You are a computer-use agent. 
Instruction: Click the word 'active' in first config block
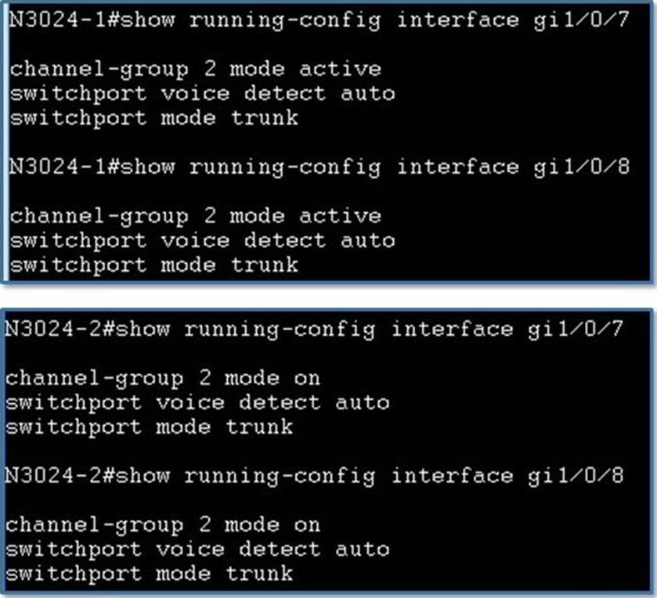[x=341, y=69]
